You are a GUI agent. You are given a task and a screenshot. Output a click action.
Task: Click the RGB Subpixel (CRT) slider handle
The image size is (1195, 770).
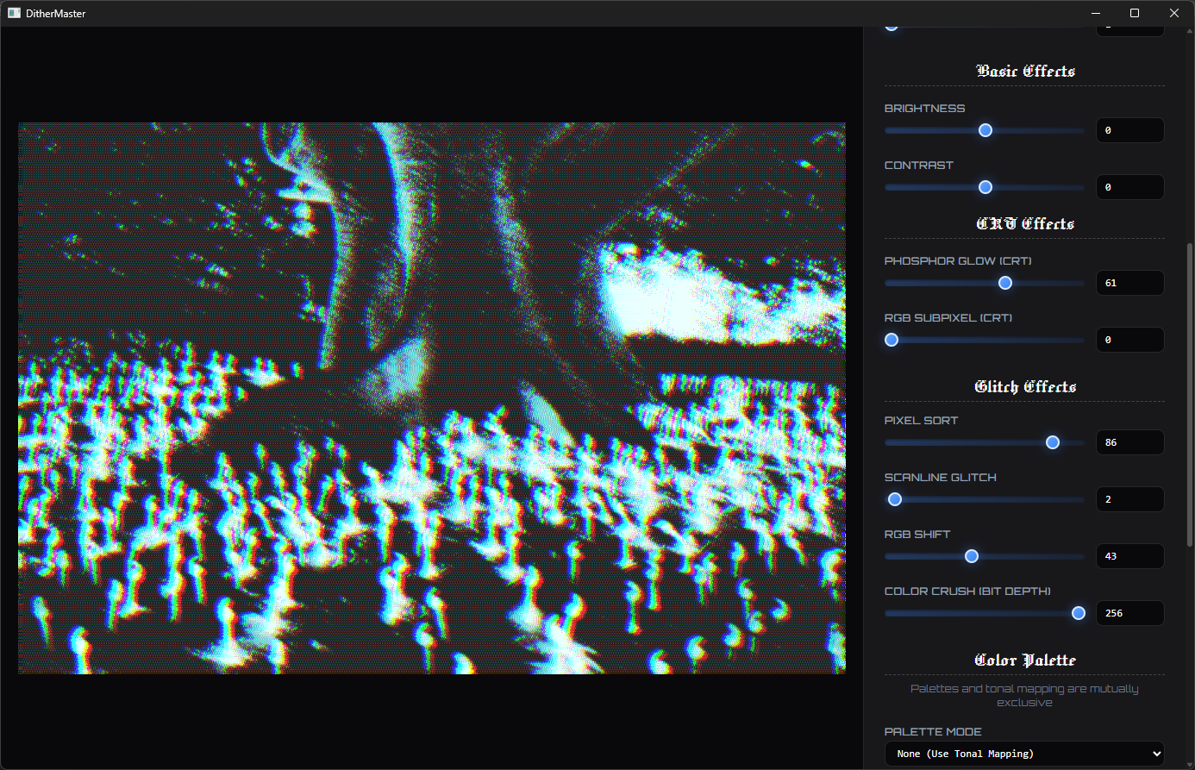point(892,340)
